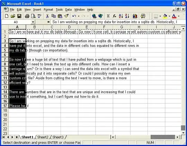Open the Redo history dropdown arrow
The height and width of the screenshot is (146, 187).
[x=88, y=16]
